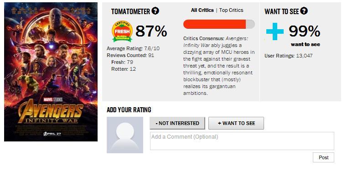Focus the Add a Comment field
The width and height of the screenshot is (342, 172).
pos(242,141)
